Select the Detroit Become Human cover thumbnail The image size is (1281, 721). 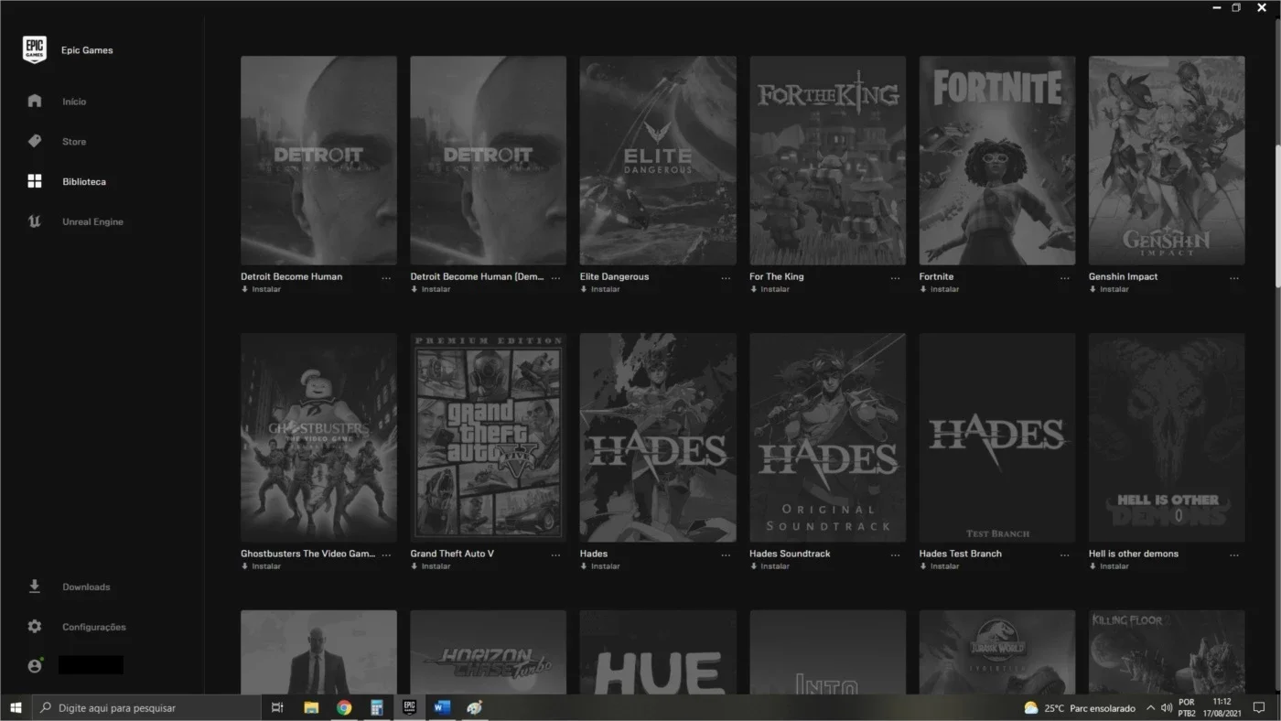point(318,161)
